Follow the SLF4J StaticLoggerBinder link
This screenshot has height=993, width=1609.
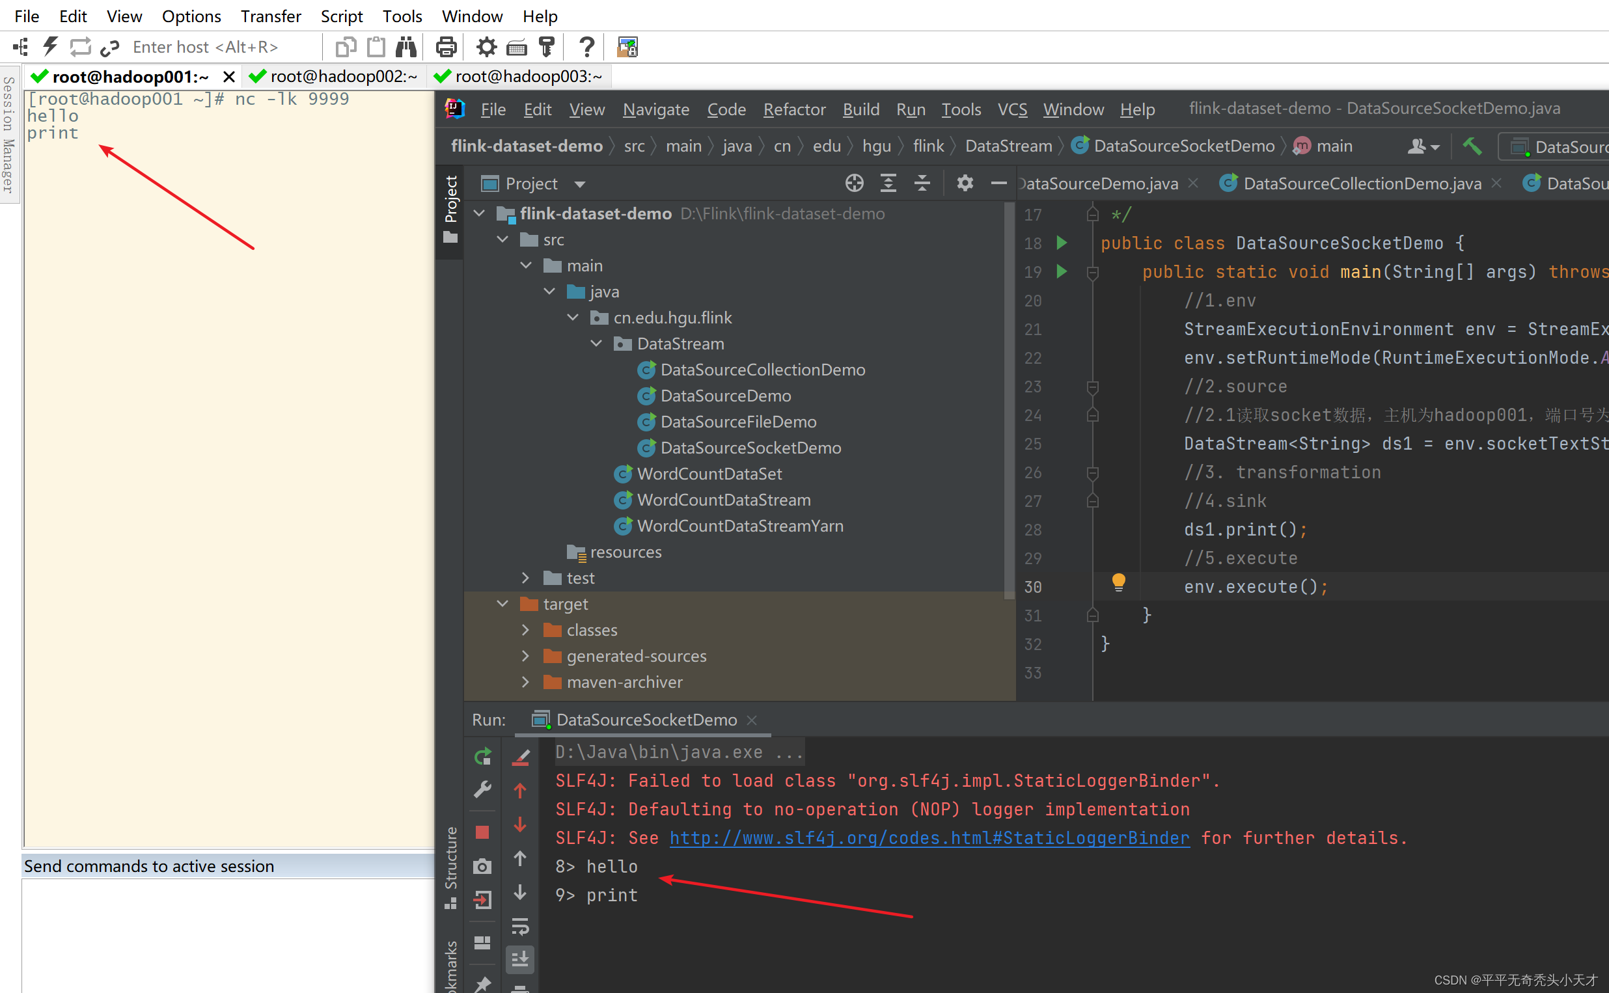929,838
